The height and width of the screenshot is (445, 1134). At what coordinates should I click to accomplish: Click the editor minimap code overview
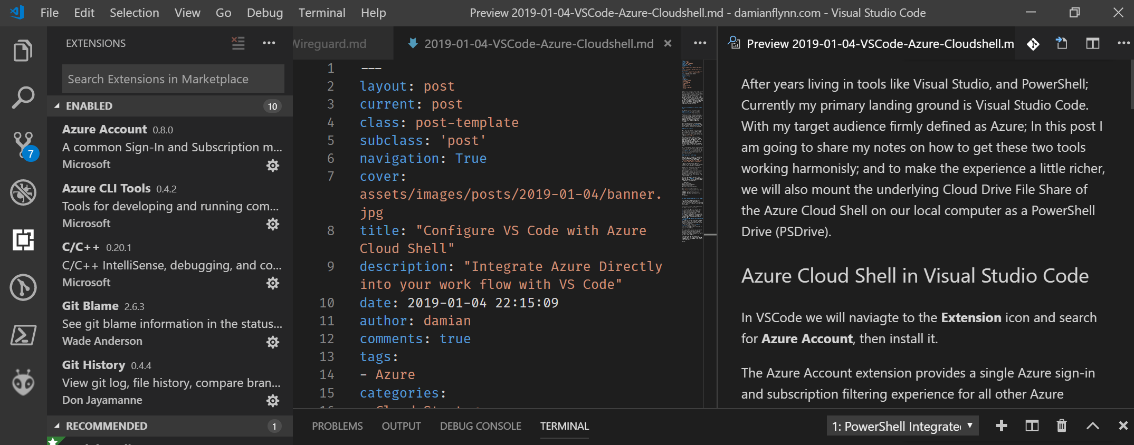pyautogui.click(x=692, y=151)
